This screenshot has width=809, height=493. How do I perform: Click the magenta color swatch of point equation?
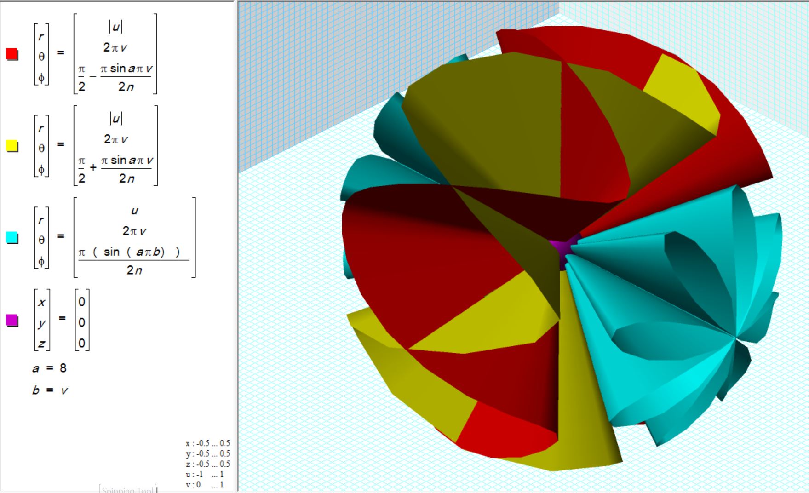[12, 320]
